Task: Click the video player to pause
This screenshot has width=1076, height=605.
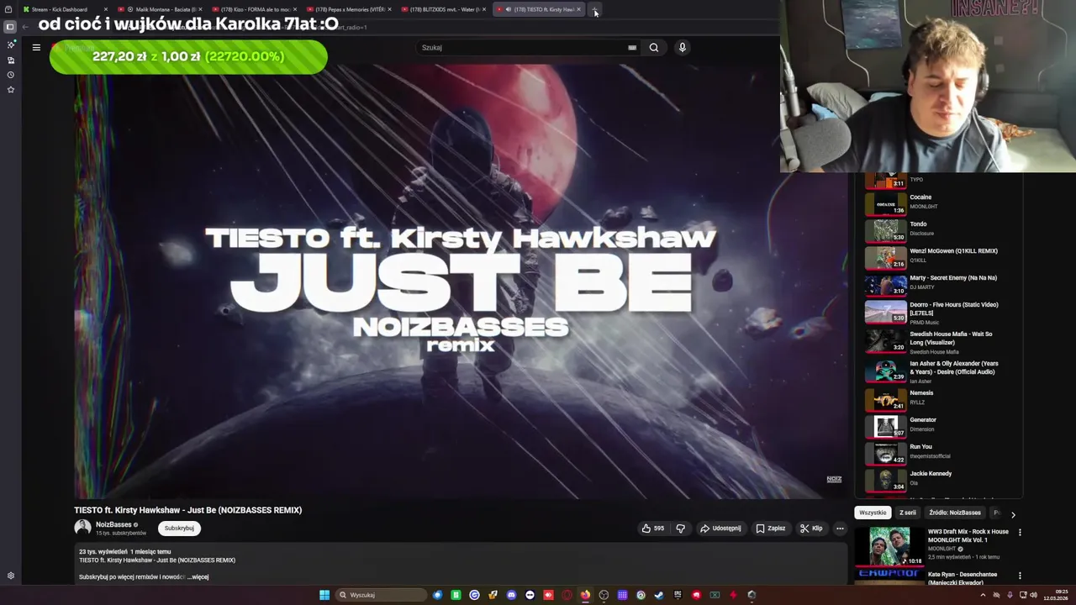Action: pos(461,281)
